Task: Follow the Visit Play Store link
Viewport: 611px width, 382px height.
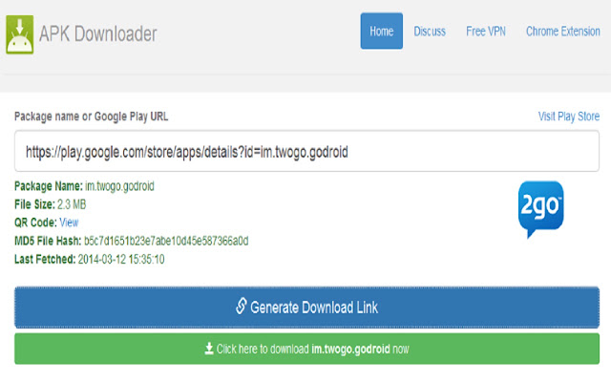Action: 569,117
